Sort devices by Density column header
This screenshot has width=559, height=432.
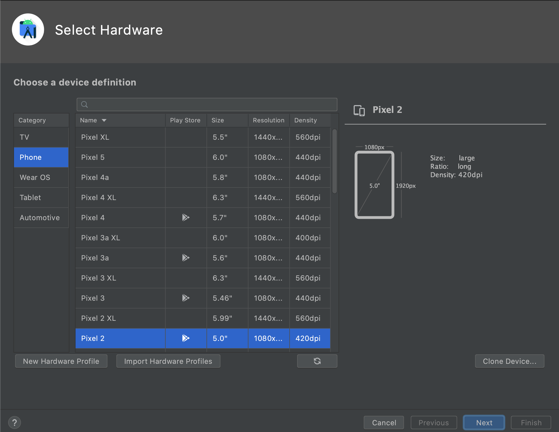click(x=306, y=120)
